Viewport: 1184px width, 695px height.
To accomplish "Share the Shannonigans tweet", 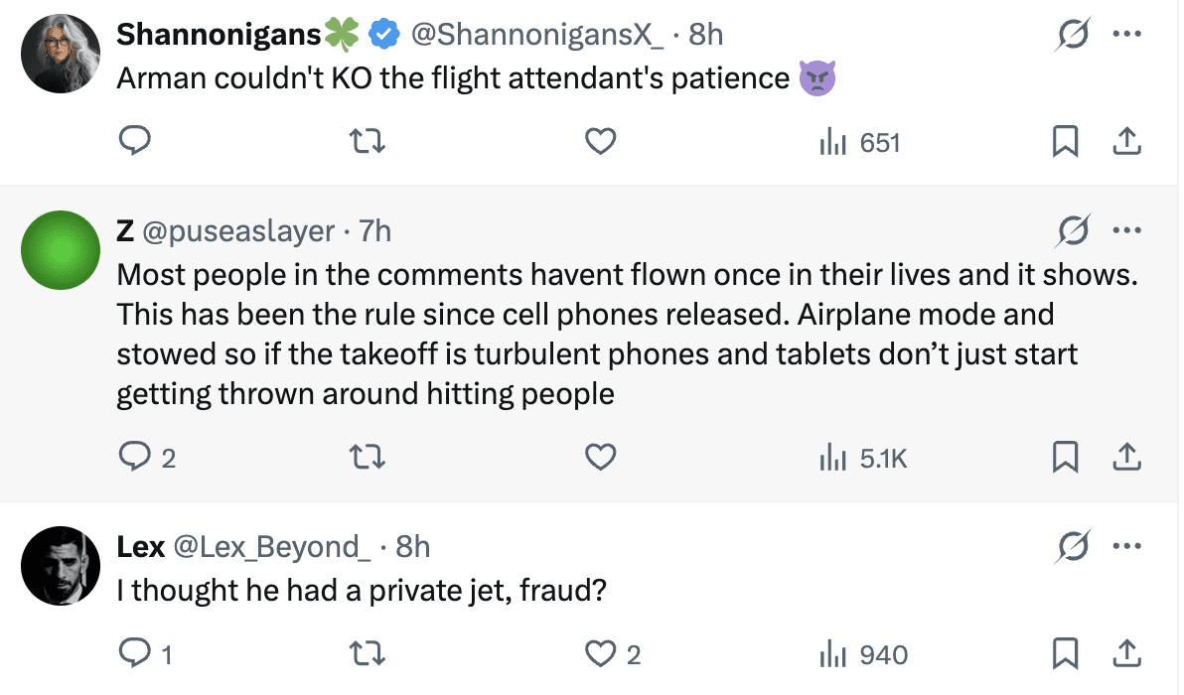I will pyautogui.click(x=1125, y=143).
